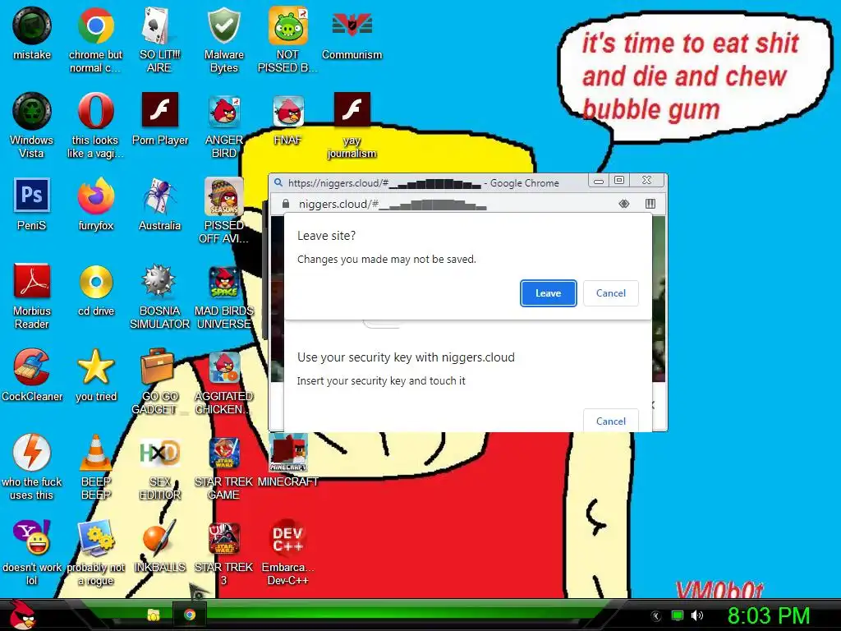Close the Google Chrome window
Viewport: 841px width, 631px height.
[x=647, y=180]
